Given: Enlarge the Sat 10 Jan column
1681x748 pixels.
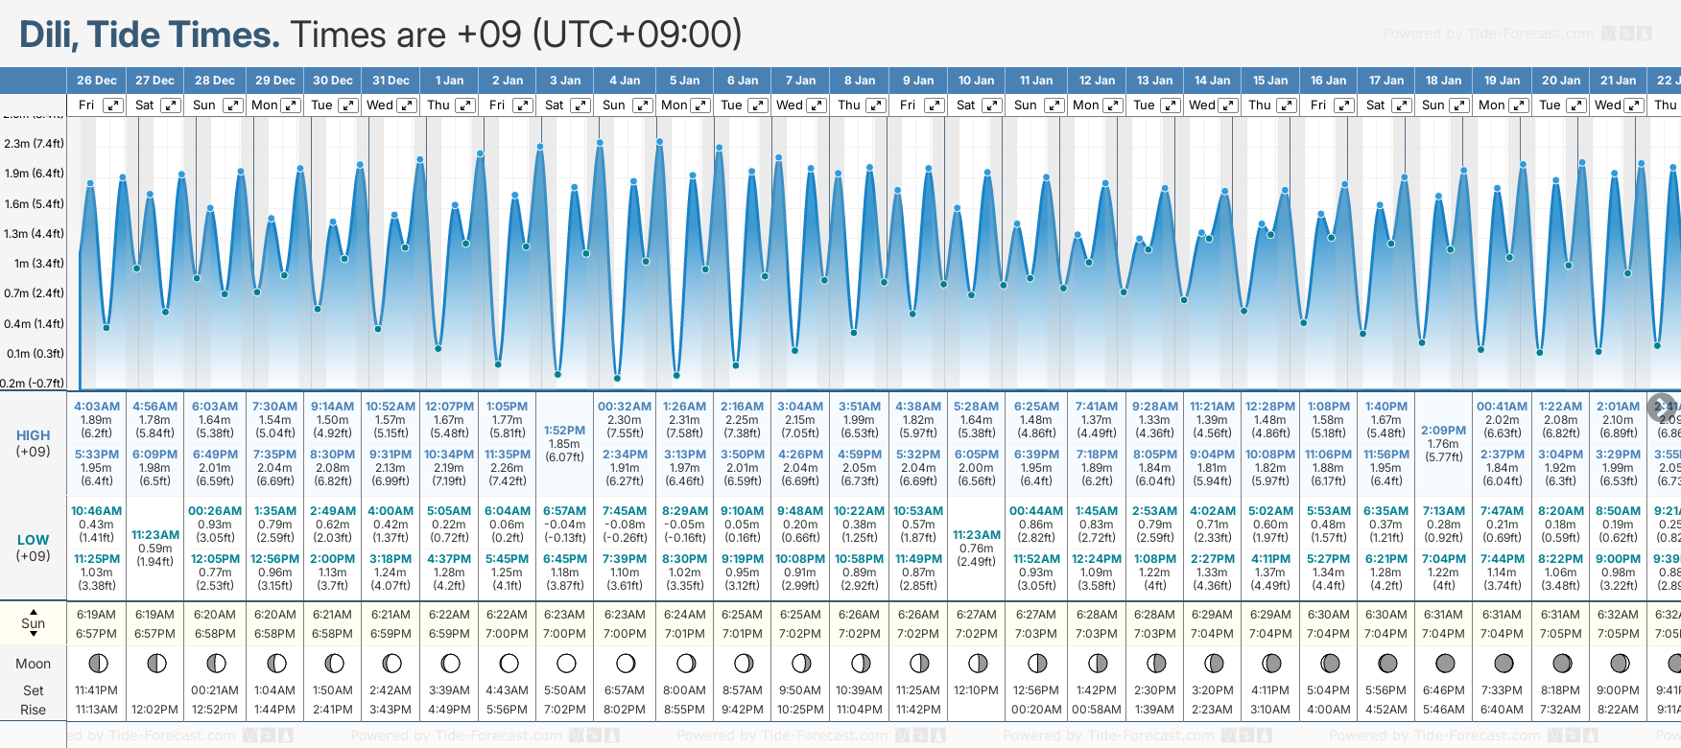Looking at the screenshot, I should pyautogui.click(x=993, y=105).
